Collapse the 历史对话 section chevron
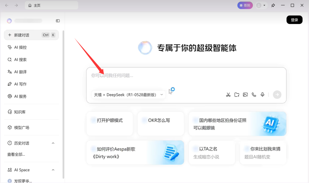The image size is (309, 183). [53, 143]
